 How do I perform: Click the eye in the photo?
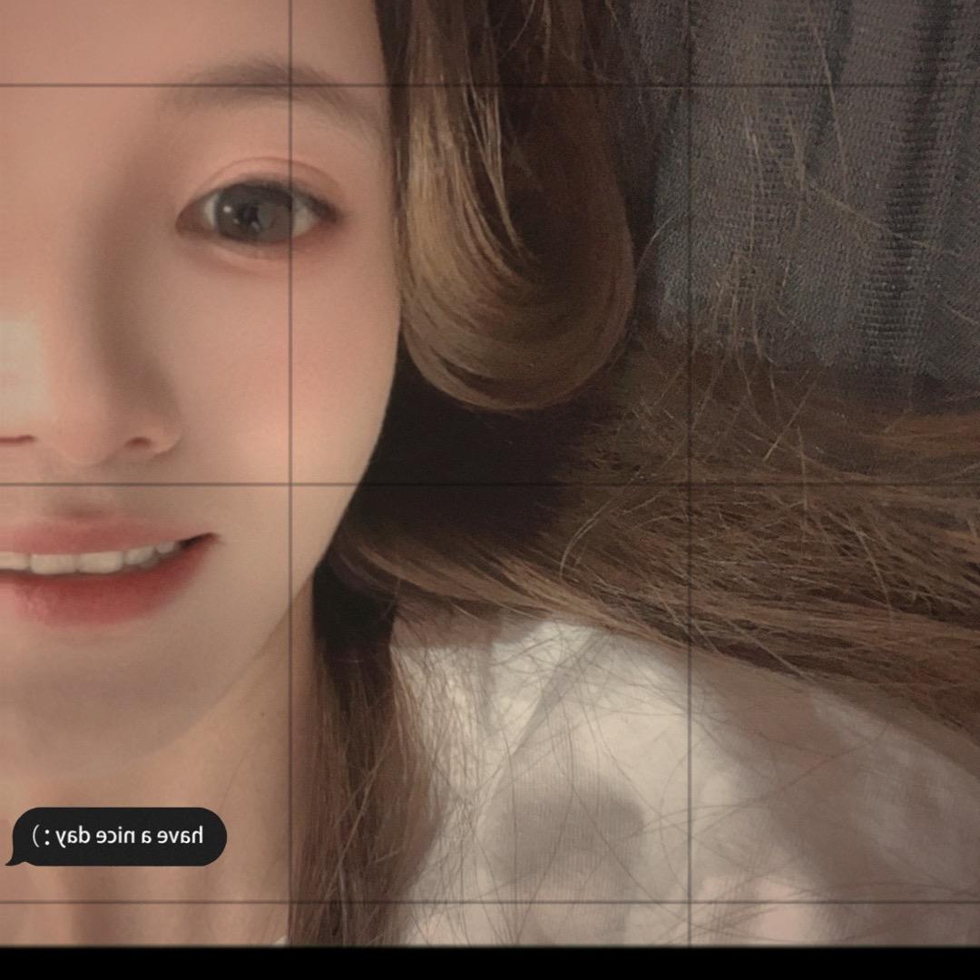256,213
